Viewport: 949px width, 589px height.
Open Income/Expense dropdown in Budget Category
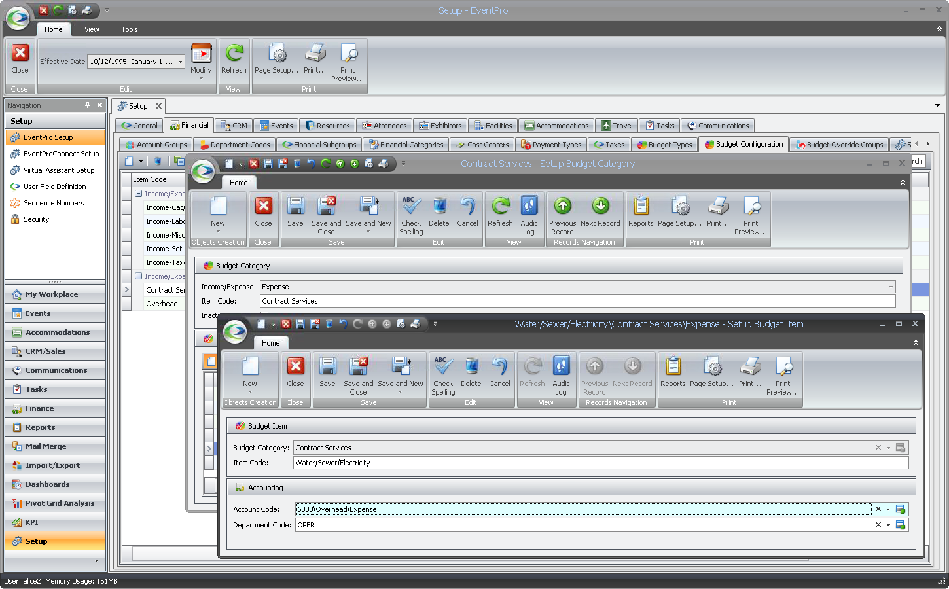point(891,287)
